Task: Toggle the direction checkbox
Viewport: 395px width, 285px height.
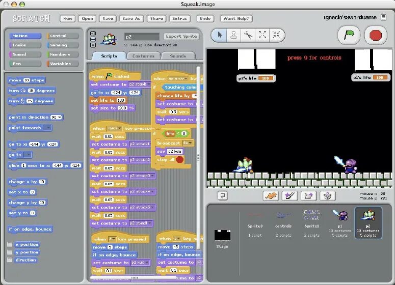Action: [x=10, y=260]
